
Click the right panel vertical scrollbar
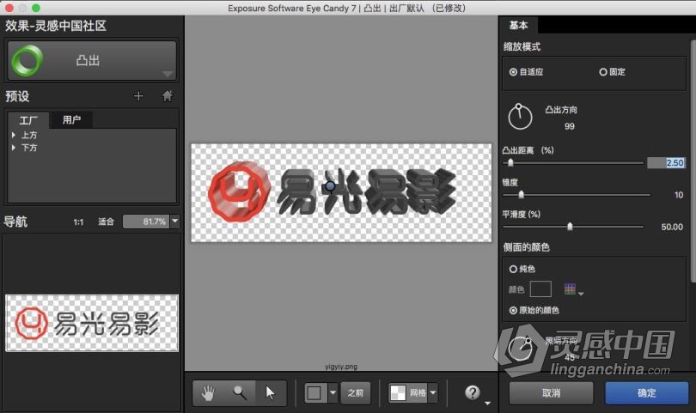click(x=693, y=161)
